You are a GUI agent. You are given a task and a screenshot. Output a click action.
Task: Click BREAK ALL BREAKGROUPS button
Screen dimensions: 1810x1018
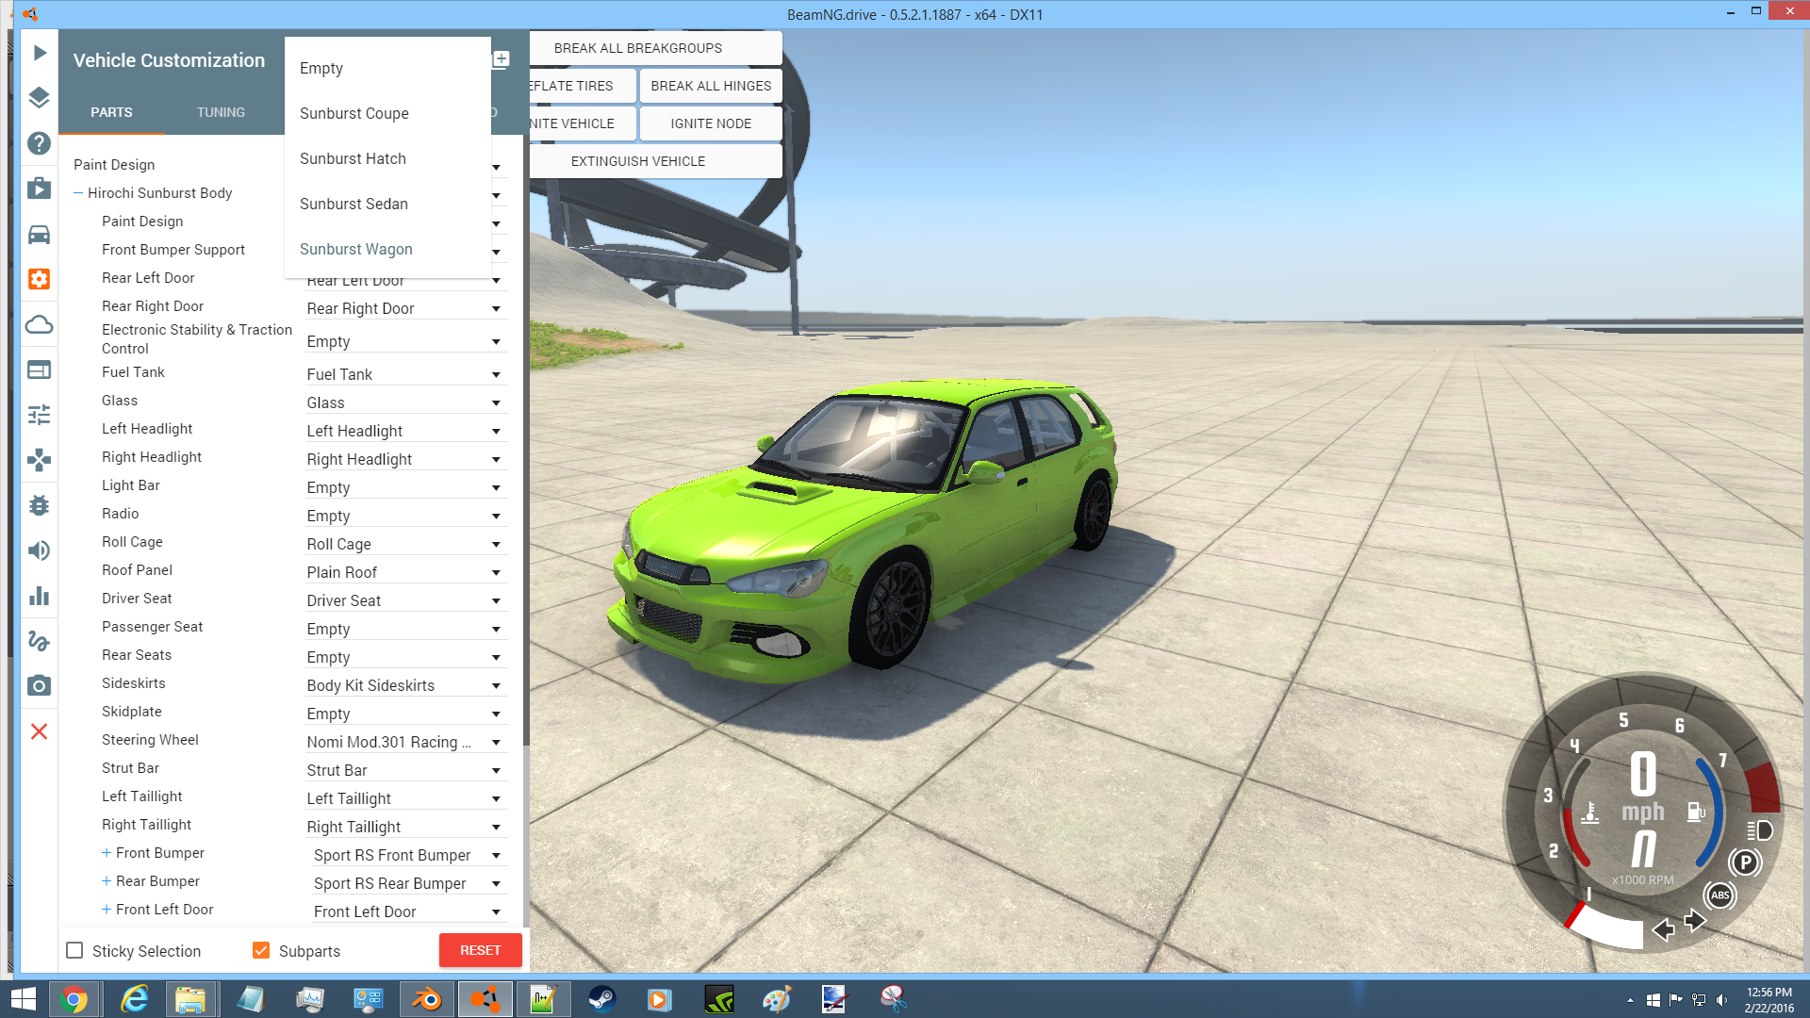[656, 48]
